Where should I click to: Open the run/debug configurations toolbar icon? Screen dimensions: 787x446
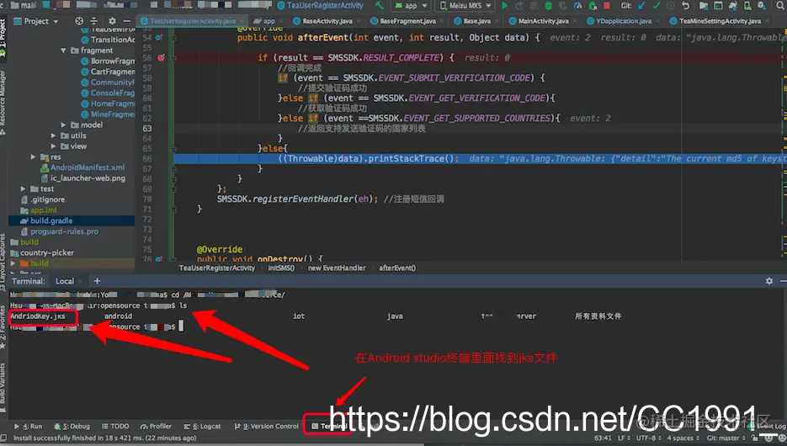click(718, 6)
